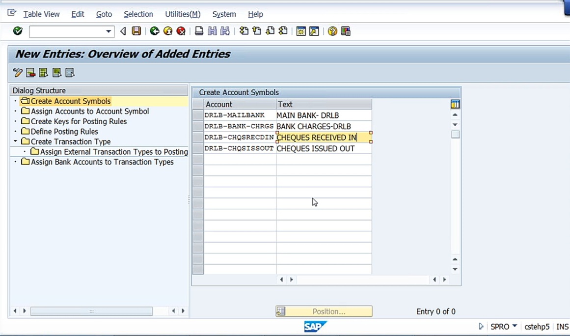Select the row selector for DRLB-CHQSRECDIN
570x336 pixels.
click(x=198, y=138)
